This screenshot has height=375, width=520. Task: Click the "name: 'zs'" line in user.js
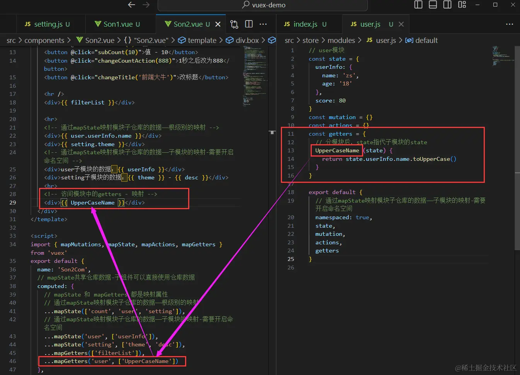click(x=340, y=75)
